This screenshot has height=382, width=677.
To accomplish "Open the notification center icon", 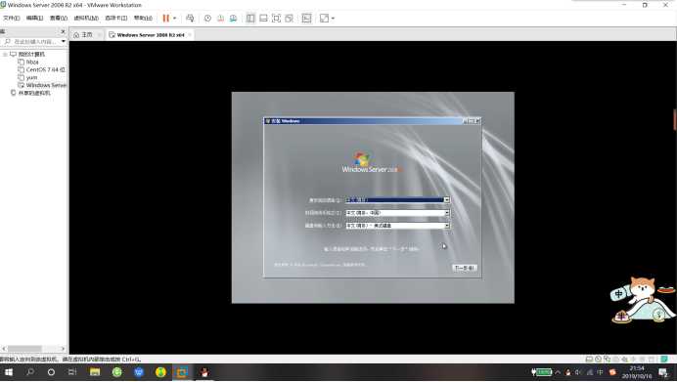I will 664,372.
